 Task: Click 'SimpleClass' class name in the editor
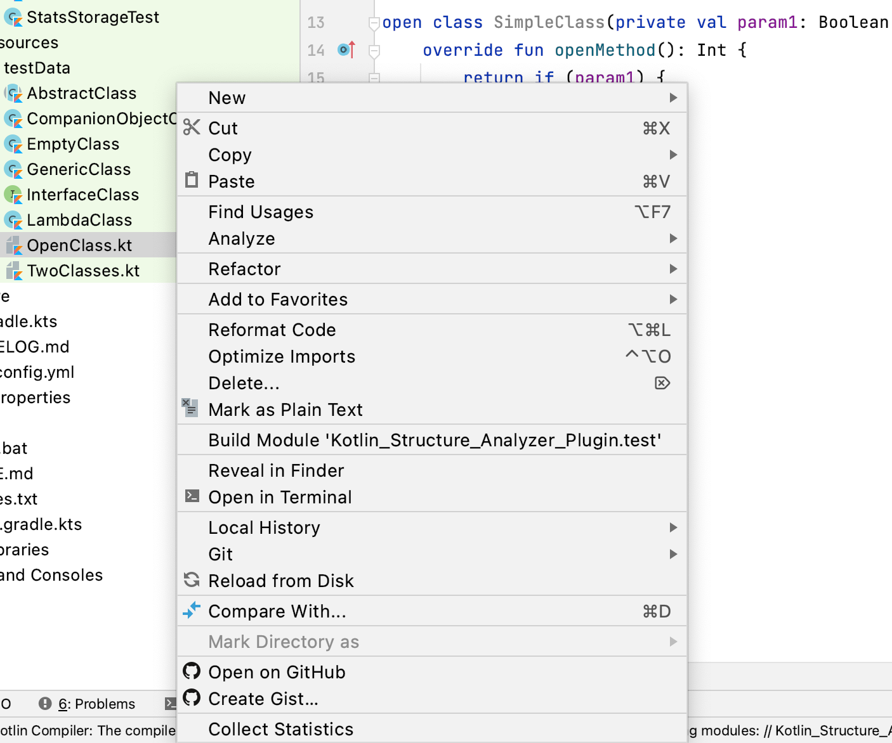tap(549, 22)
